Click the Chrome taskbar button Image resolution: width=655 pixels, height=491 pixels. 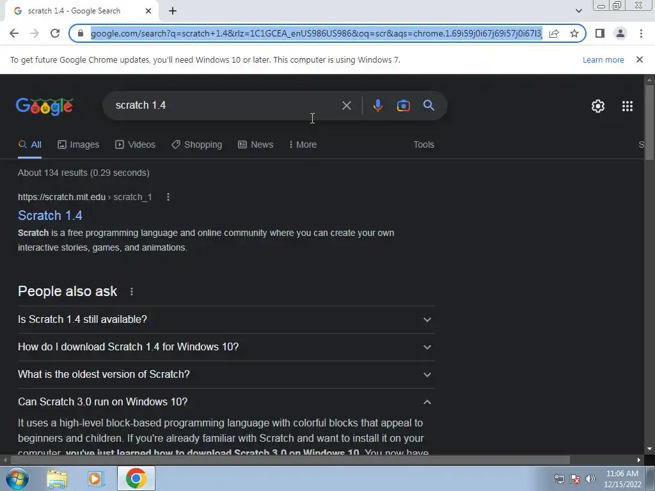click(136, 478)
